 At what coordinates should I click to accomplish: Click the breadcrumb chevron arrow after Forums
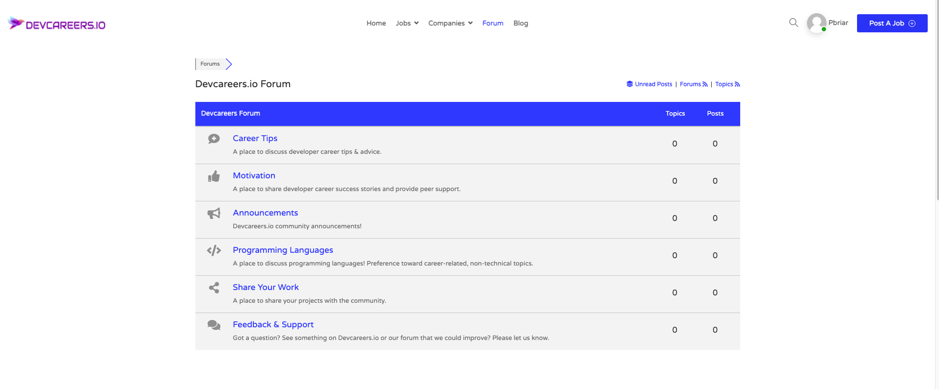229,64
